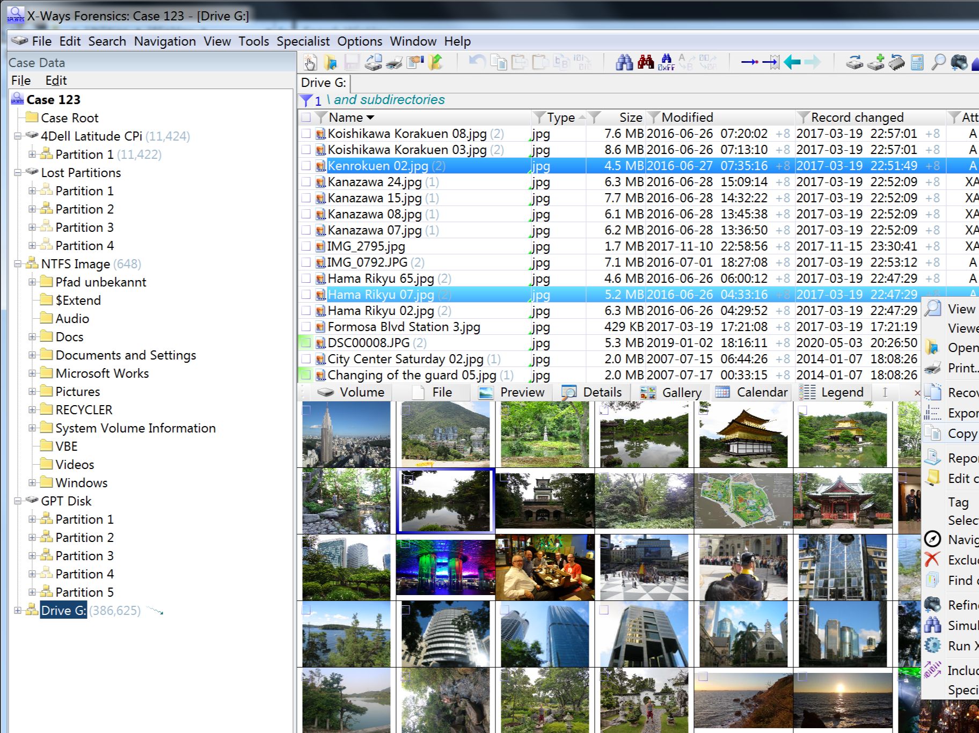Screen dimensions: 979x733
Task: Switch to the Calendar tab
Action: (x=751, y=393)
